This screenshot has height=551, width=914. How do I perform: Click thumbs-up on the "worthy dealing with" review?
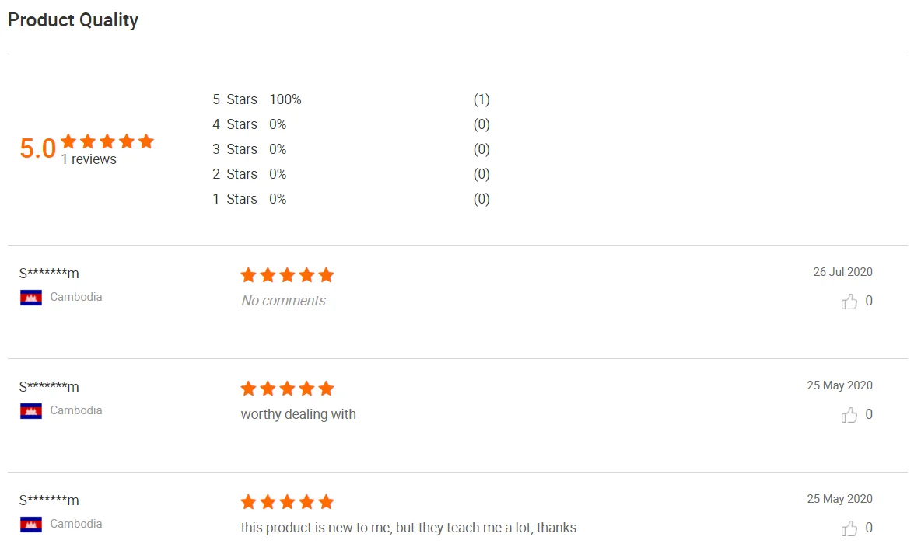click(x=849, y=415)
